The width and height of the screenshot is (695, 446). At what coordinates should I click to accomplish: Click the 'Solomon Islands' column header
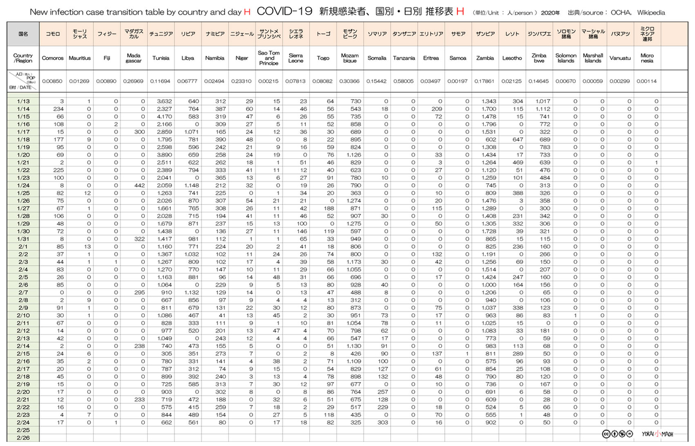(566, 59)
